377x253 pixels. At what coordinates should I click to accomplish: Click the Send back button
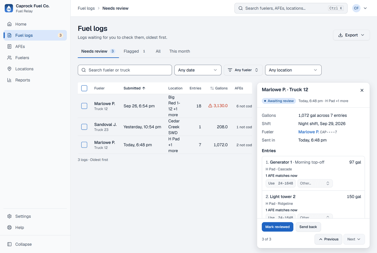click(308, 227)
